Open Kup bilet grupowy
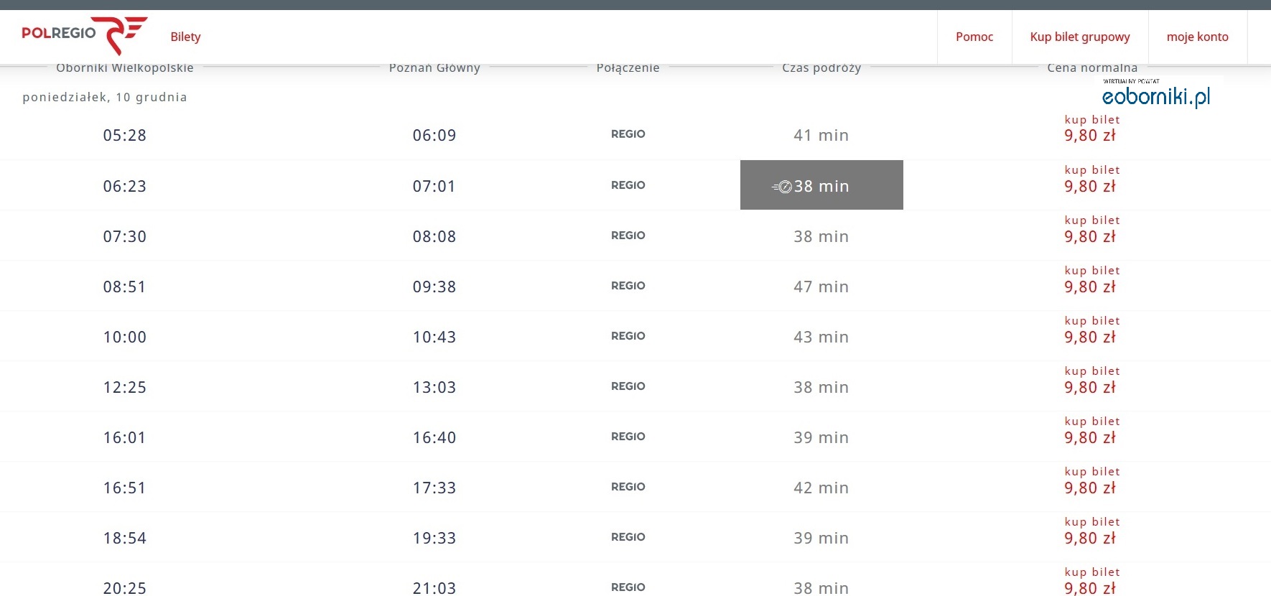1271x596 pixels. [x=1080, y=37]
